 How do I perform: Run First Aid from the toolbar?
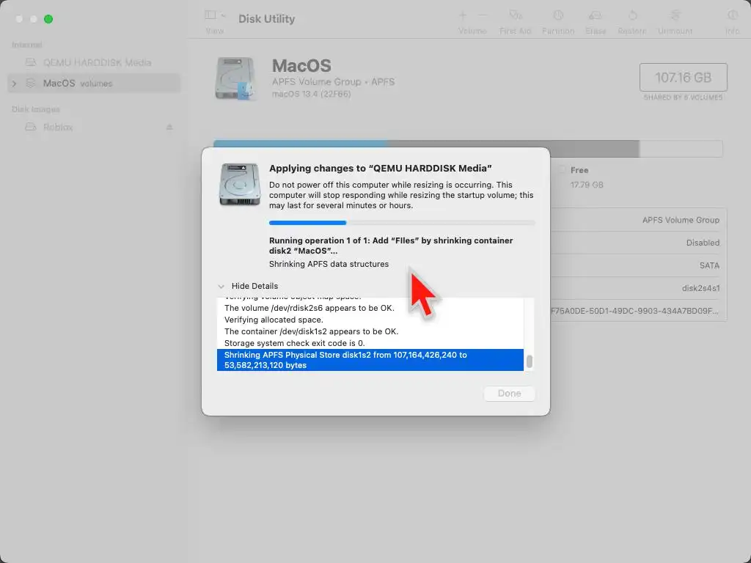tap(516, 15)
